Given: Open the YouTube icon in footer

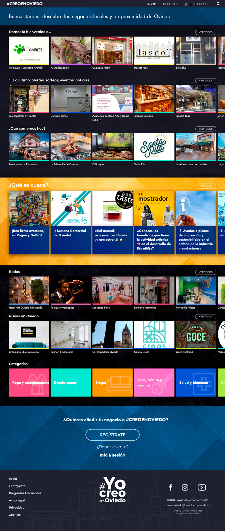Looking at the screenshot, I should click(202, 487).
